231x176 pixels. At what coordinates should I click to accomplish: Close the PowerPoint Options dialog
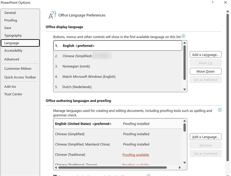pos(226,3)
